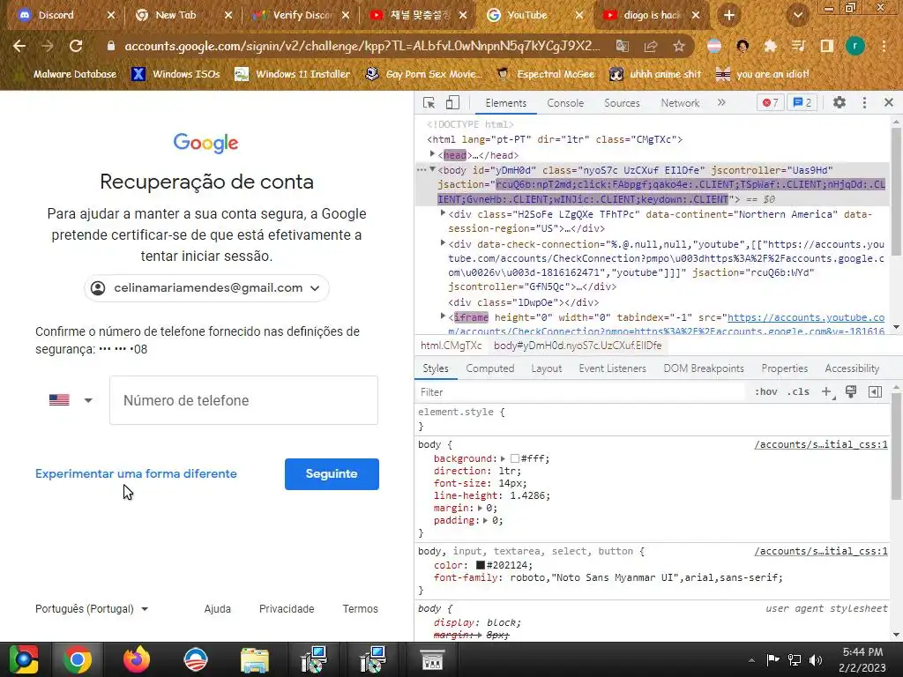903x677 pixels.
Task: Bookmark this page with the star icon
Action: click(x=679, y=46)
